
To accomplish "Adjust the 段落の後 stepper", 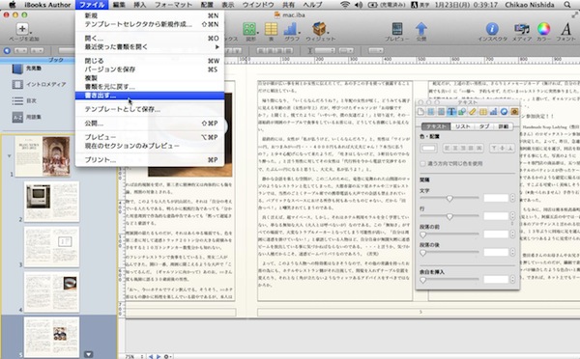I will (512, 252).
